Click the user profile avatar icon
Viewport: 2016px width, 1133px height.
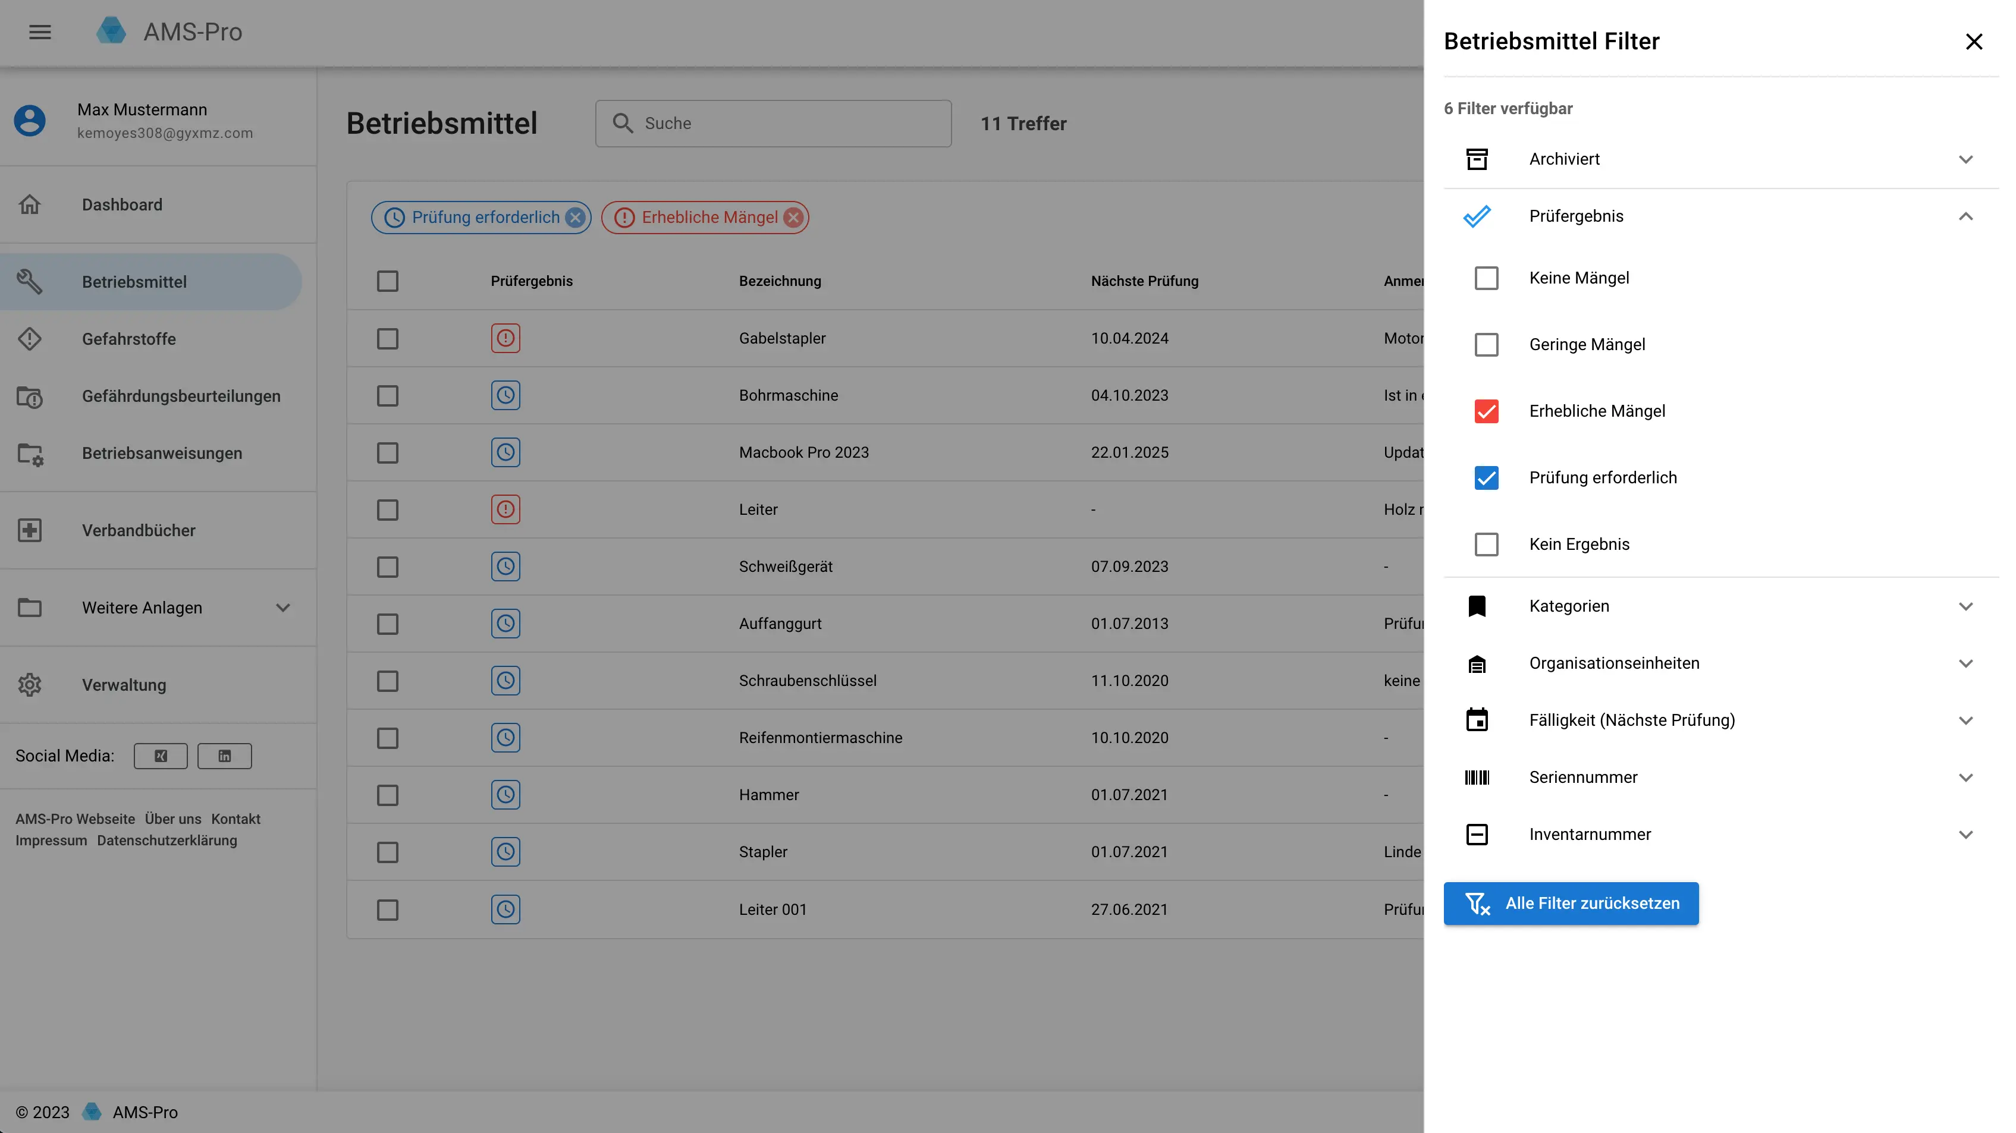[x=30, y=121]
